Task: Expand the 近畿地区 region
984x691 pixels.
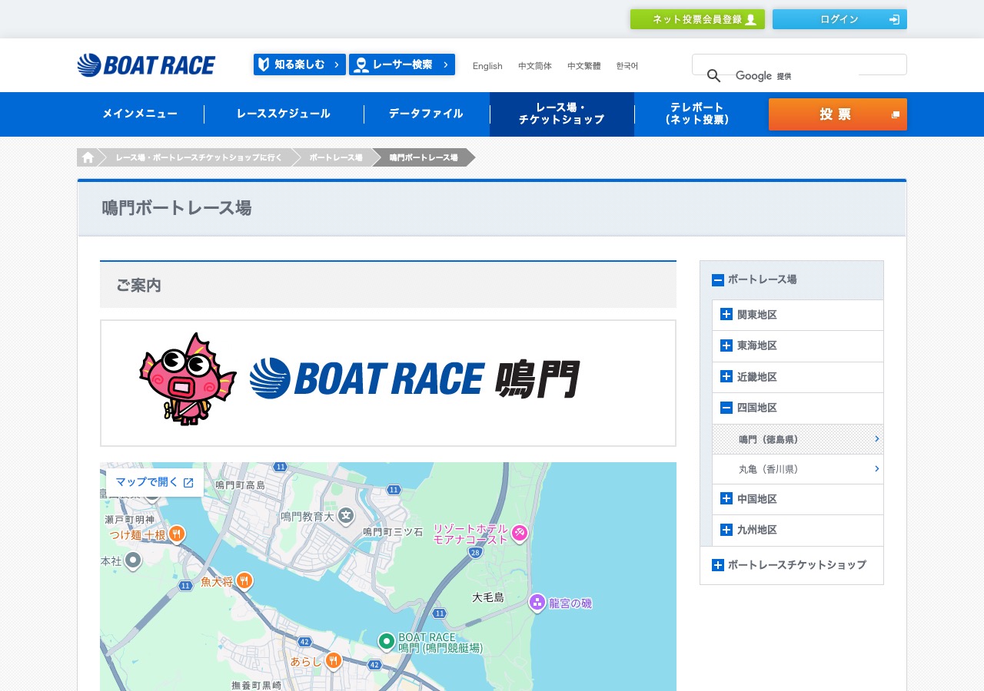Action: pyautogui.click(x=726, y=376)
